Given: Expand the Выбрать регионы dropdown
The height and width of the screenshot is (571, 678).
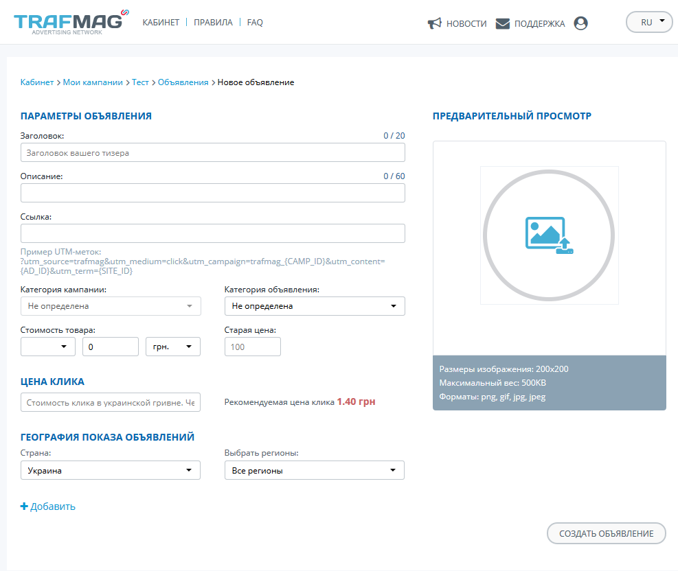Looking at the screenshot, I should 315,470.
